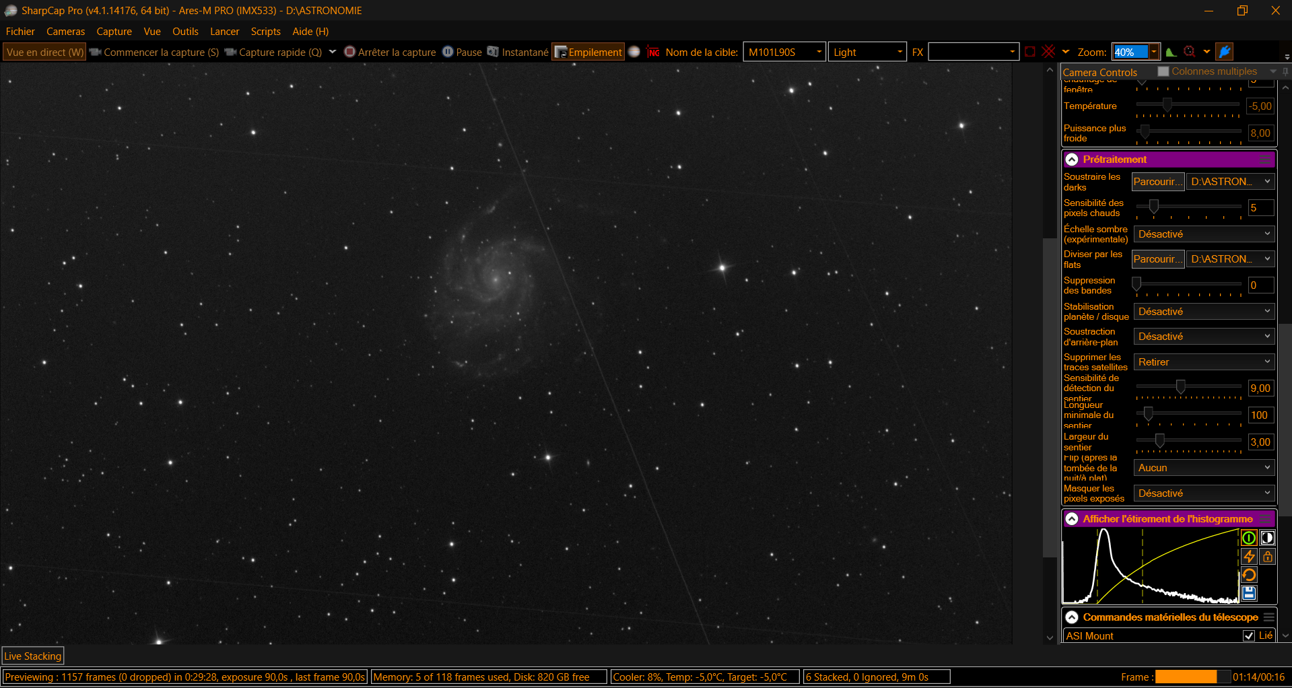
Task: Click the red square selection area icon
Action: tap(1030, 52)
